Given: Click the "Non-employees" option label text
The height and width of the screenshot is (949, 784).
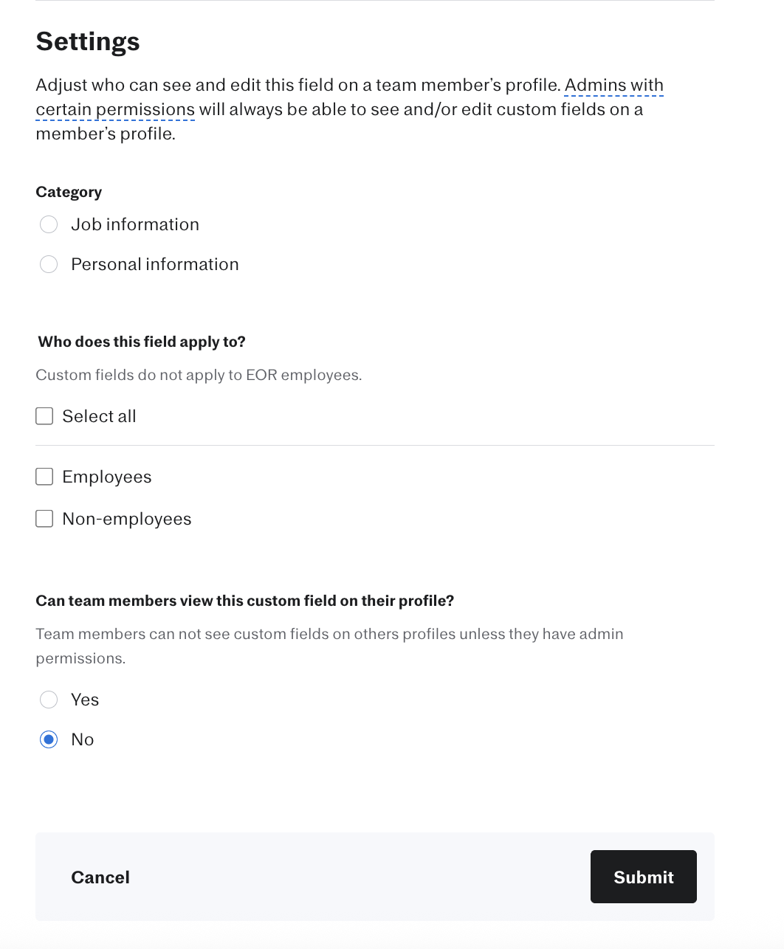Looking at the screenshot, I should (x=127, y=519).
